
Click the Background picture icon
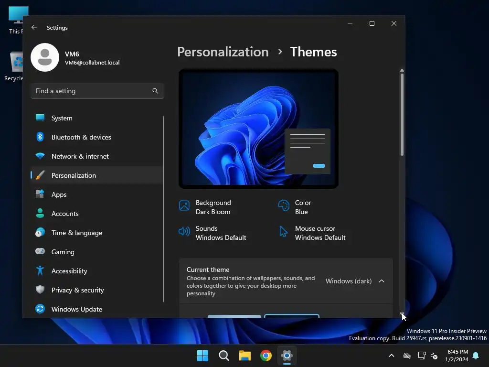pos(184,205)
